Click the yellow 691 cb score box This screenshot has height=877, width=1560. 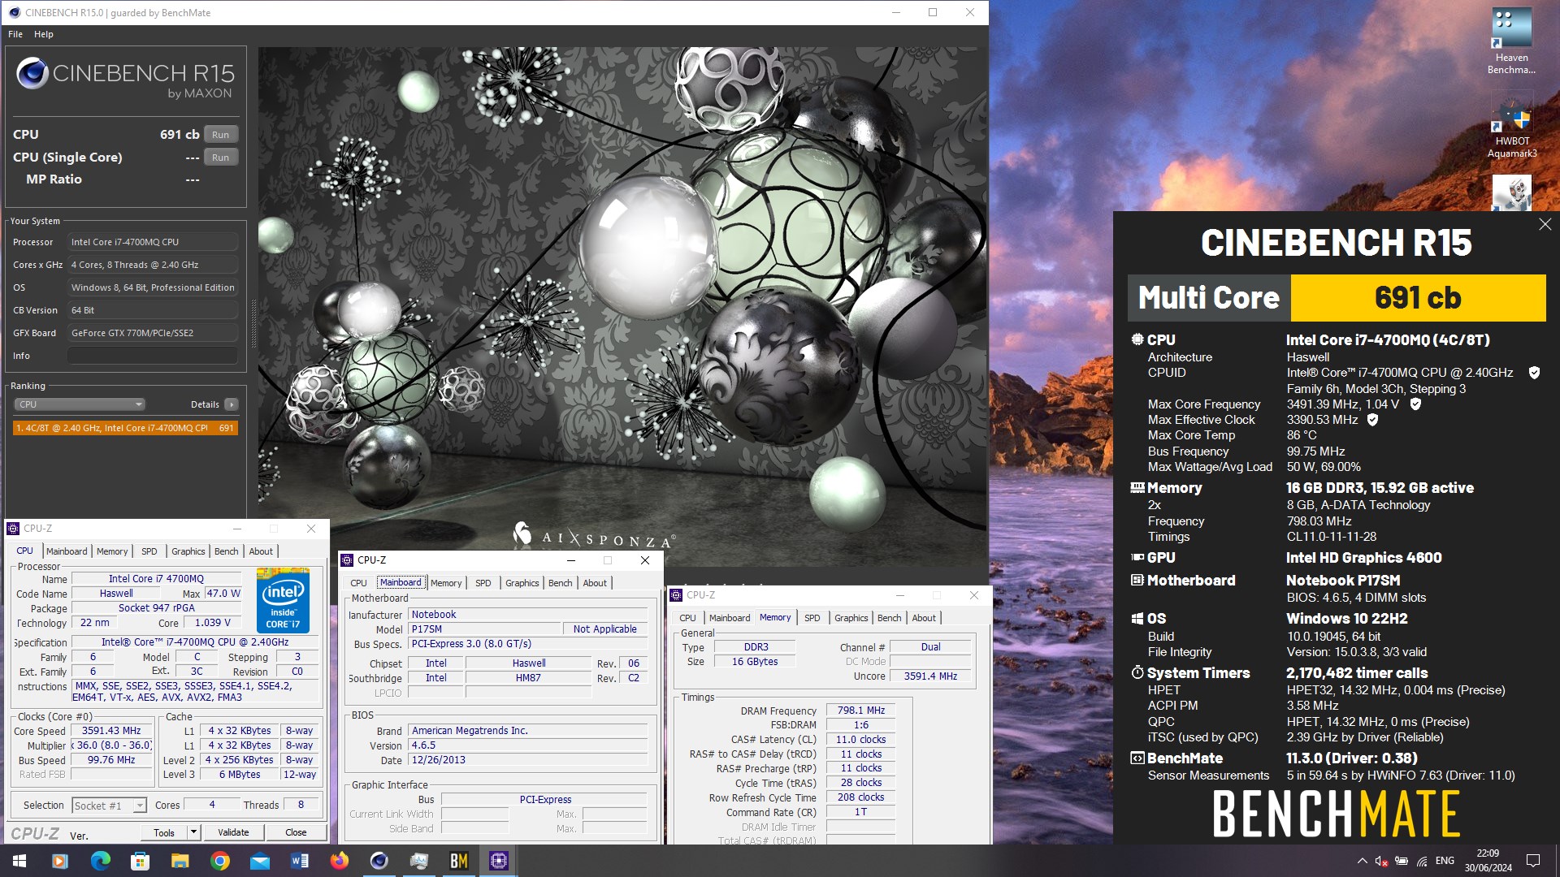pos(1418,298)
